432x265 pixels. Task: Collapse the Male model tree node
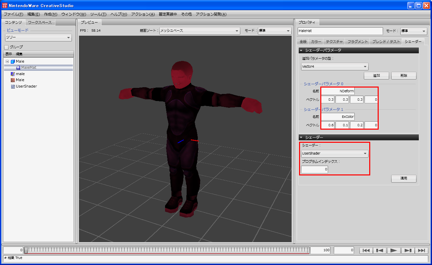point(7,62)
